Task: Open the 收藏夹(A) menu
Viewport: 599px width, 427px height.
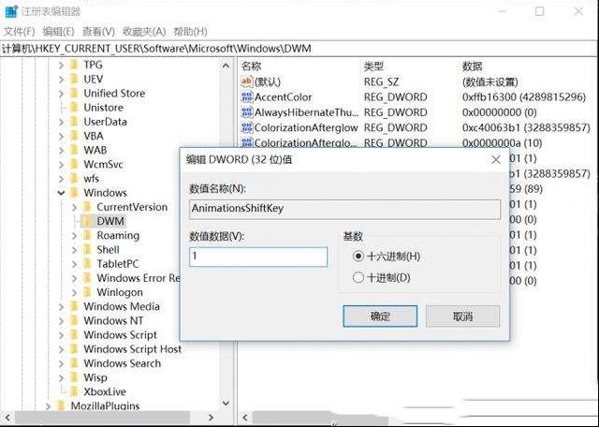Action: [144, 31]
